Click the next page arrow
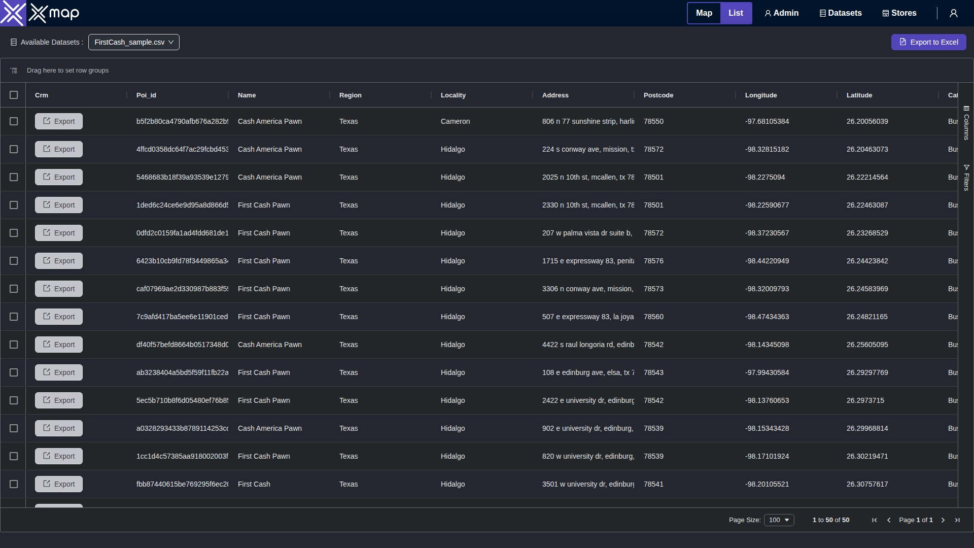Image resolution: width=974 pixels, height=548 pixels. (x=943, y=520)
